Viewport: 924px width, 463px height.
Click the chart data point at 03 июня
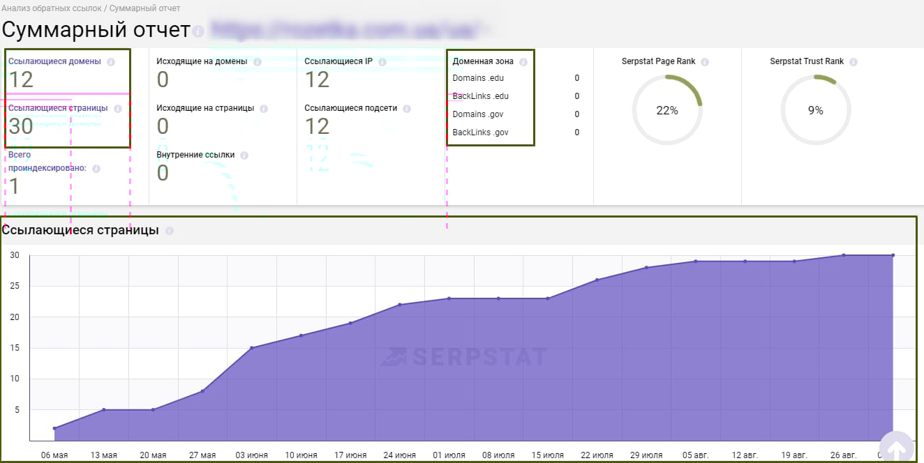252,347
